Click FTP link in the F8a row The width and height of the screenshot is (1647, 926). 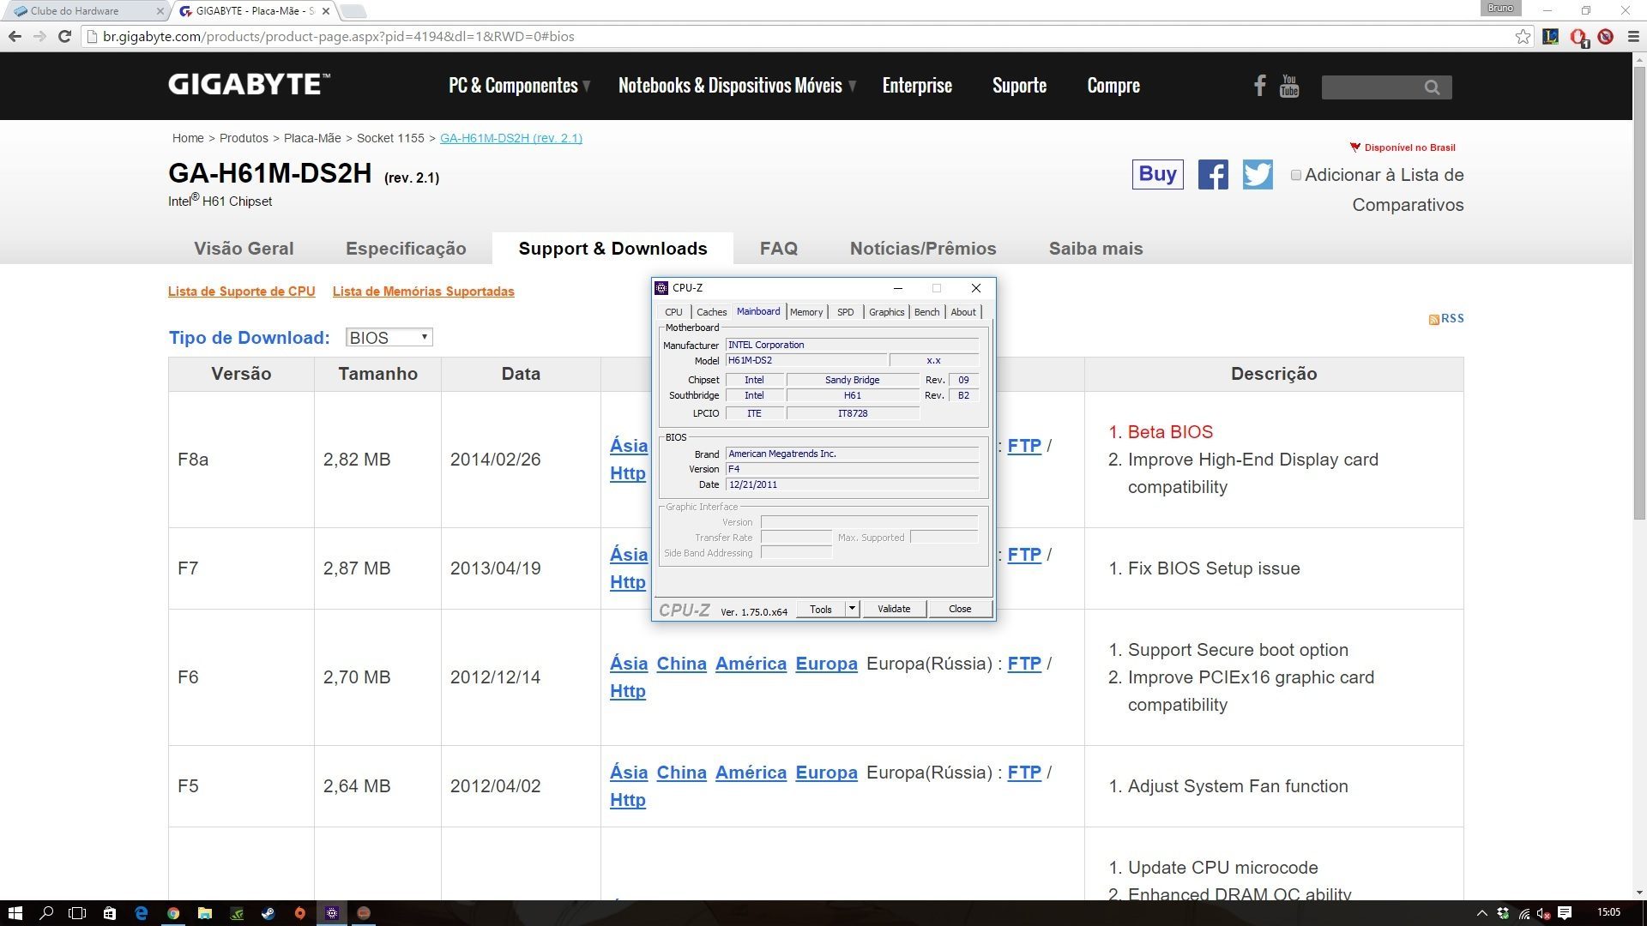pos(1024,446)
